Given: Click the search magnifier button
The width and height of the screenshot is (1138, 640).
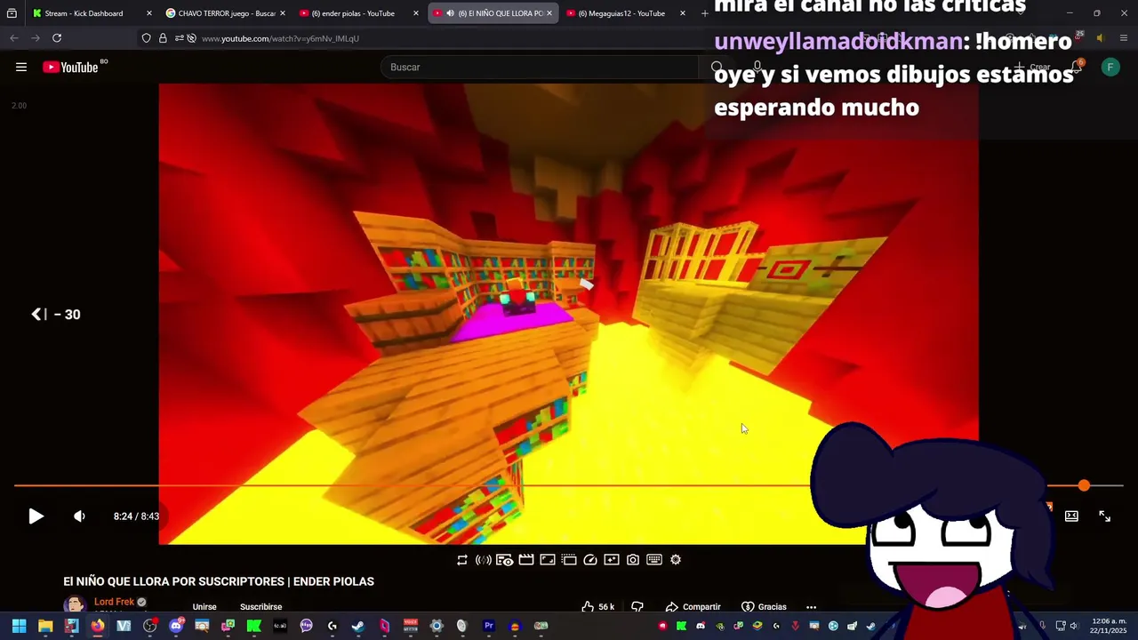Looking at the screenshot, I should point(717,68).
